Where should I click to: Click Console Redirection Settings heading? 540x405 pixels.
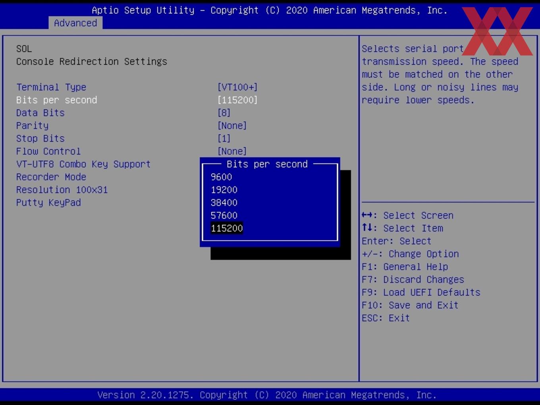tap(92, 62)
